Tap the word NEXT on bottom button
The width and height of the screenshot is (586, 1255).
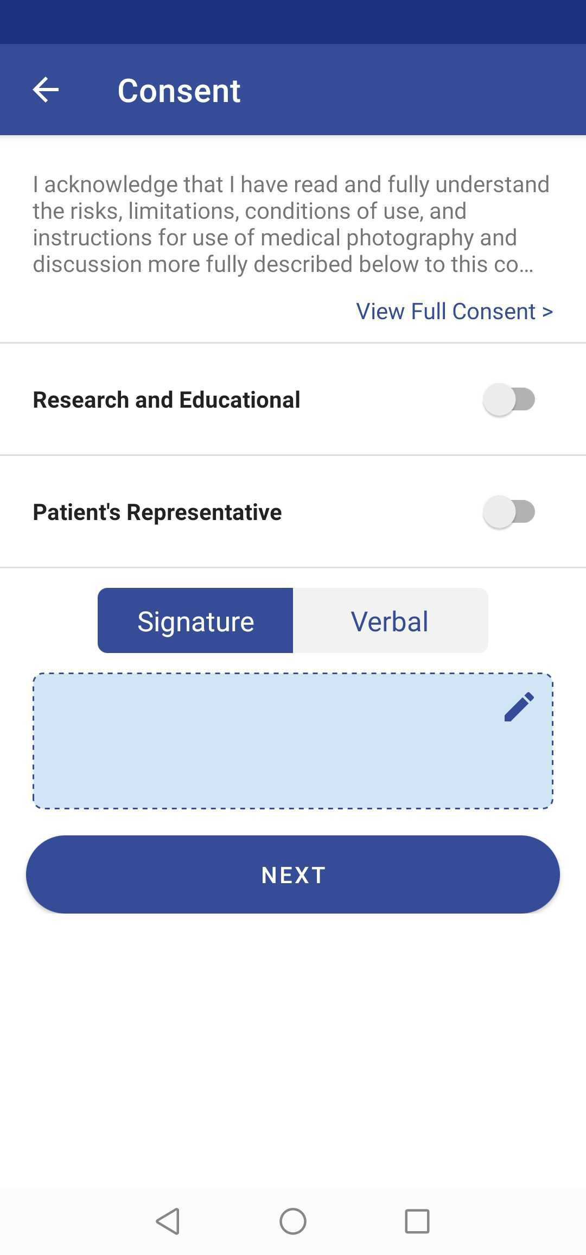click(x=294, y=875)
